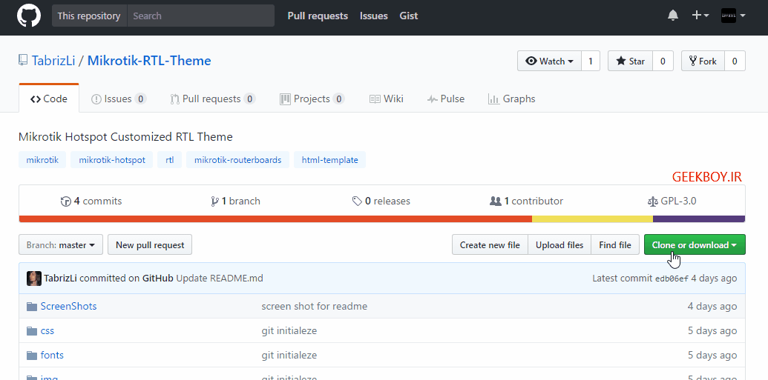The width and height of the screenshot is (768, 380).
Task: Open the GPL-3.0 license link
Action: [672, 201]
